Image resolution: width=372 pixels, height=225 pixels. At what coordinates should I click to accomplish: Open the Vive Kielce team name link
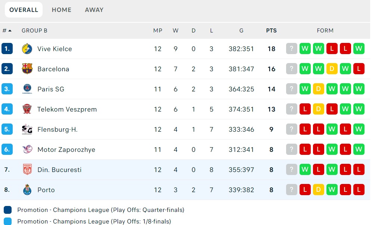point(55,49)
